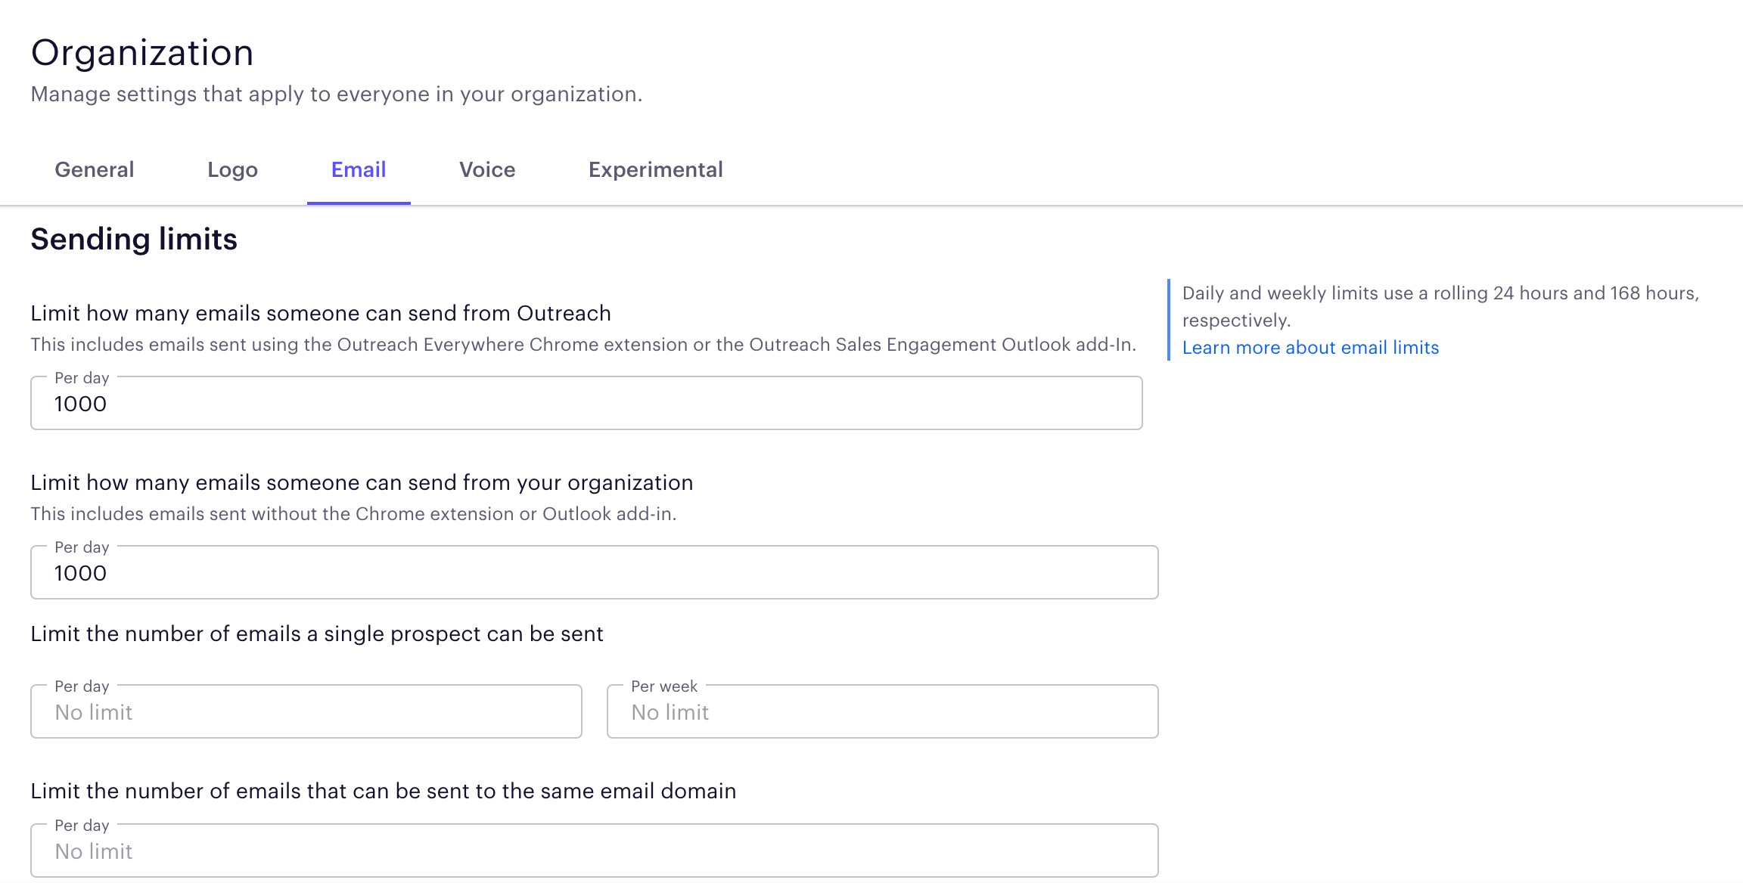Click label about emails sent from Outreach

tap(321, 313)
